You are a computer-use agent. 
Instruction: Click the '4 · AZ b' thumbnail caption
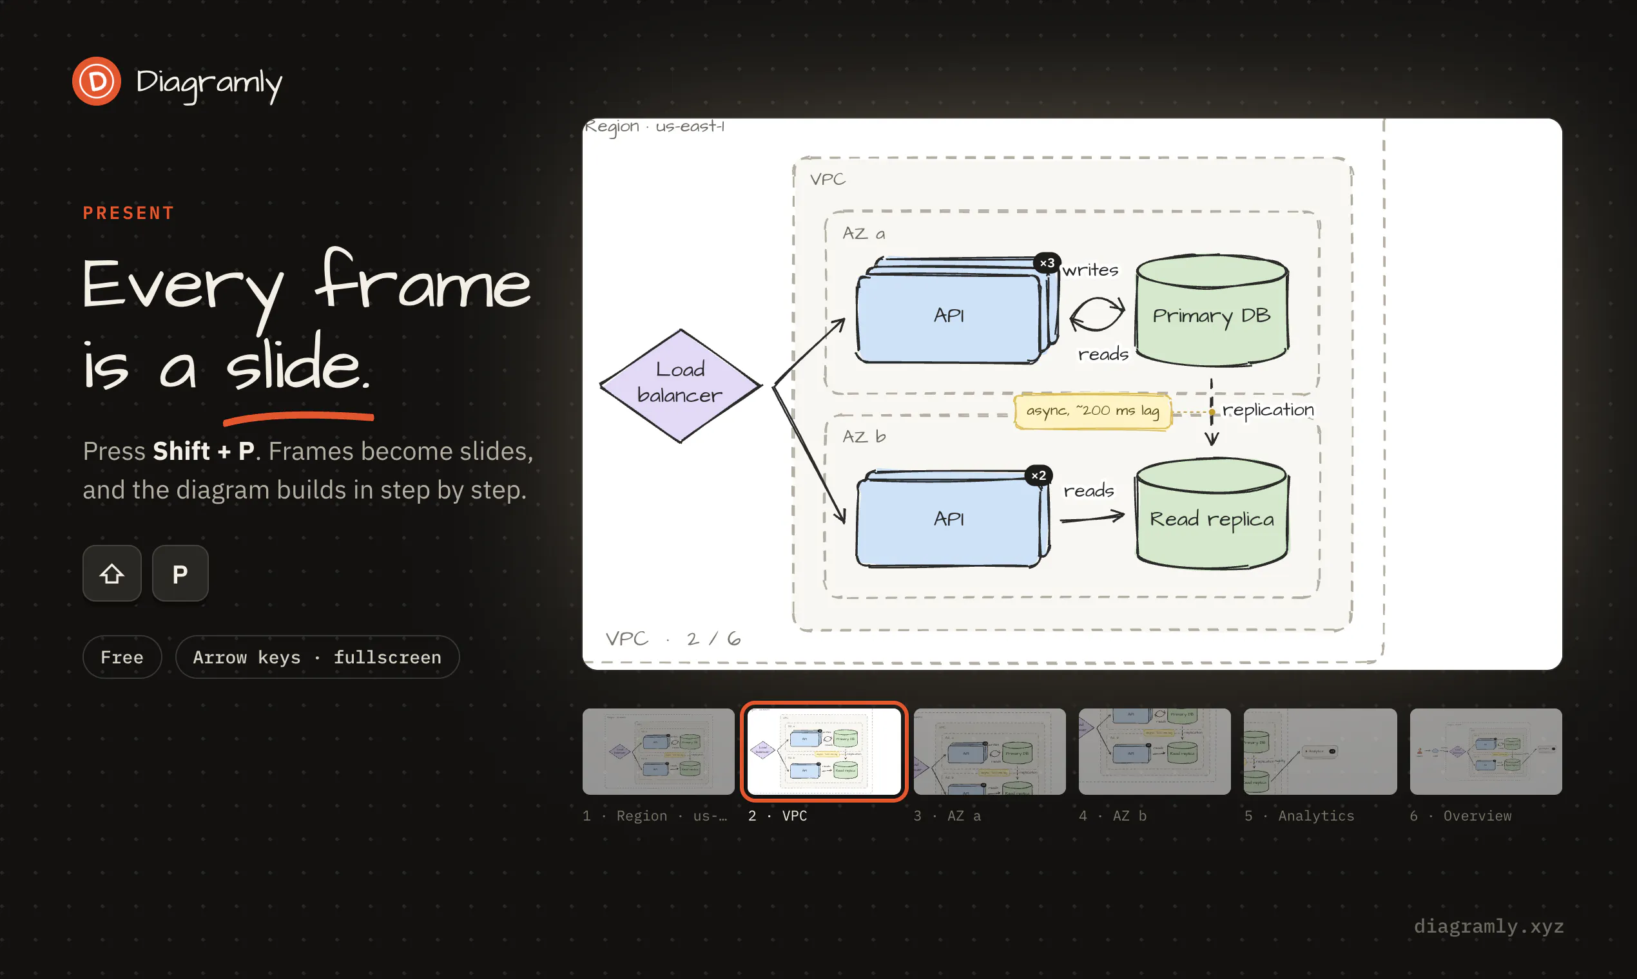[x=1113, y=815]
